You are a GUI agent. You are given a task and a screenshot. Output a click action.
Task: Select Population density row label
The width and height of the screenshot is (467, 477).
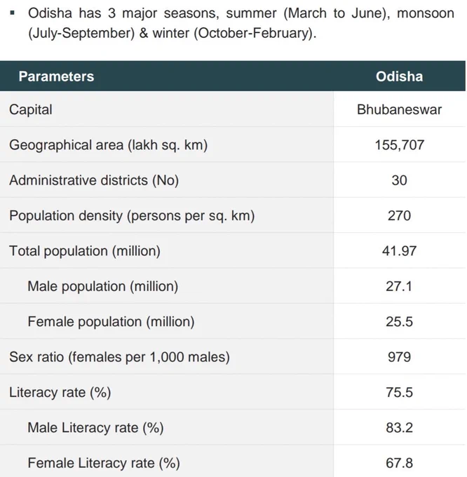pyautogui.click(x=132, y=215)
